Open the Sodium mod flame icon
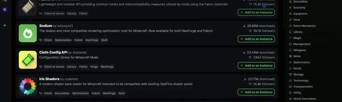 [x=28, y=33]
